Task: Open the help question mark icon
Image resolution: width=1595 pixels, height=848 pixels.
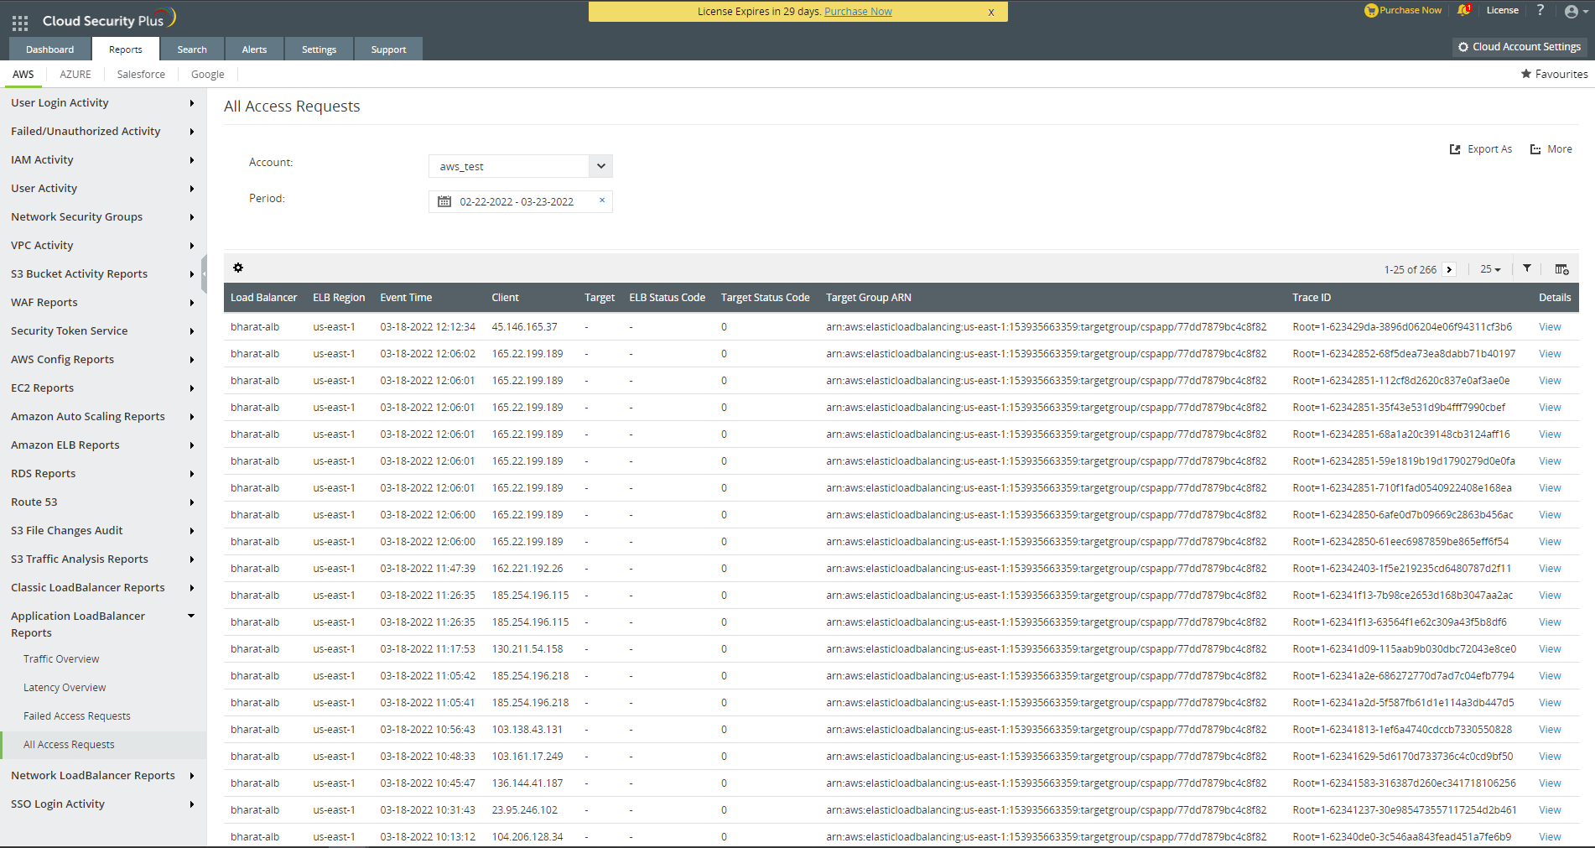Action: pyautogui.click(x=1540, y=10)
